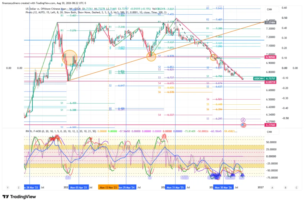Image resolution: width=304 pixels, height=203 pixels.
Task: Click the S6 6.578 pivot label
Action: click(166, 92)
